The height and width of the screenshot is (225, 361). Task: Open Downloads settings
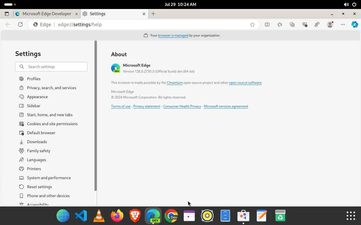click(37, 142)
